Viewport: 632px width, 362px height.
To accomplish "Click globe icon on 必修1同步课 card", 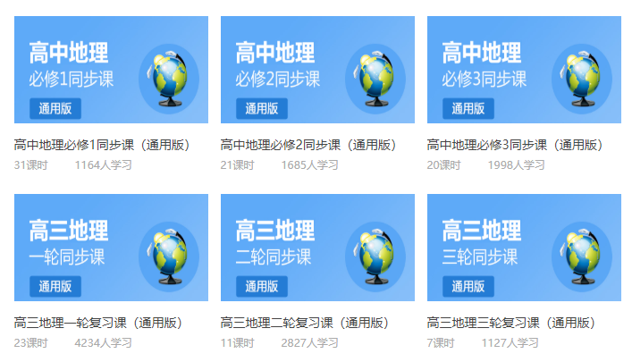I will pyautogui.click(x=167, y=78).
